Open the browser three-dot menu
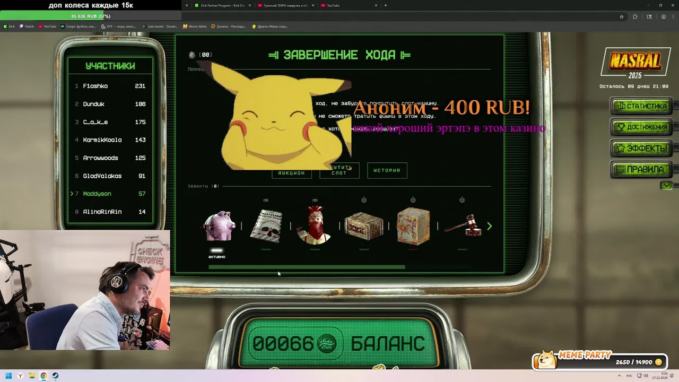This screenshot has height=382, width=679. pyautogui.click(x=674, y=16)
